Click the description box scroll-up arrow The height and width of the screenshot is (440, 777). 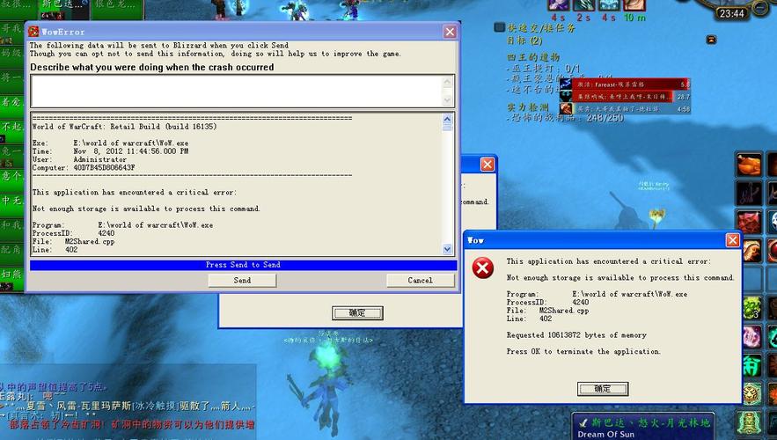(448, 82)
